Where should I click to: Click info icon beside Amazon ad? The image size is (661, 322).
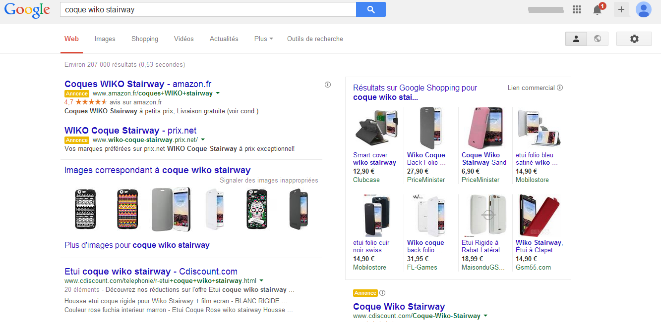(x=328, y=85)
